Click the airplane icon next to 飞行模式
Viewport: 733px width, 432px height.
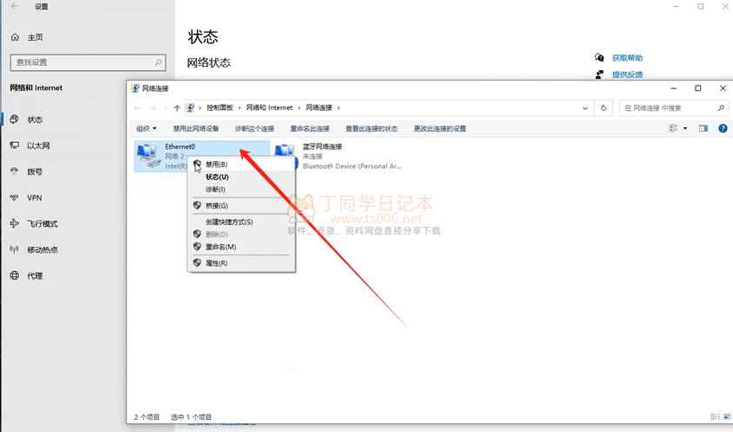pos(15,223)
